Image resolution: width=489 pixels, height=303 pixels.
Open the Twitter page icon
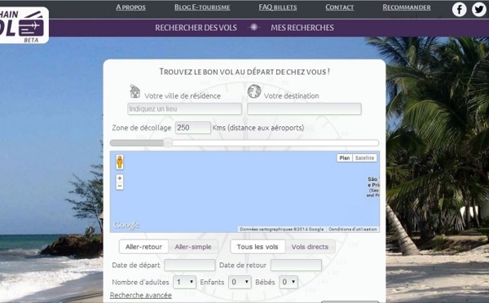(478, 9)
